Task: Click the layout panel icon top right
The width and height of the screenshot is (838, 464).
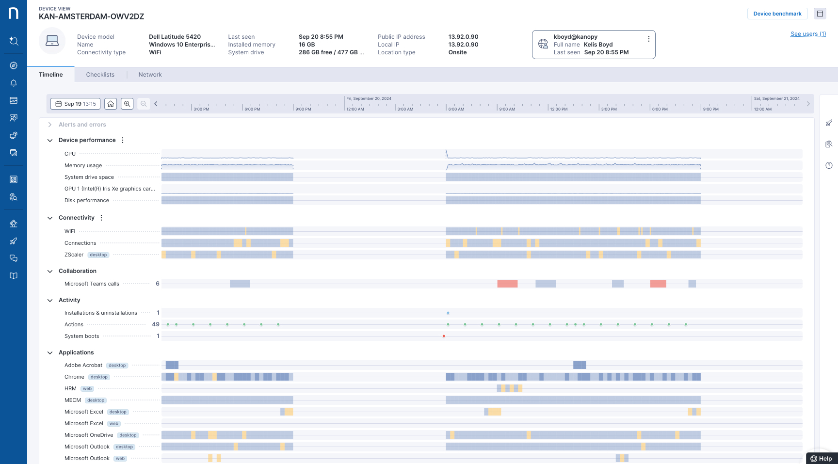Action: [820, 14]
